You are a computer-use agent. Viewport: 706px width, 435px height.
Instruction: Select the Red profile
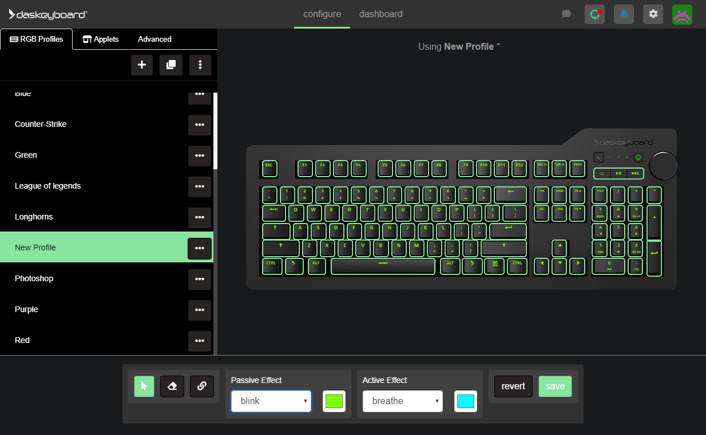pyautogui.click(x=106, y=341)
